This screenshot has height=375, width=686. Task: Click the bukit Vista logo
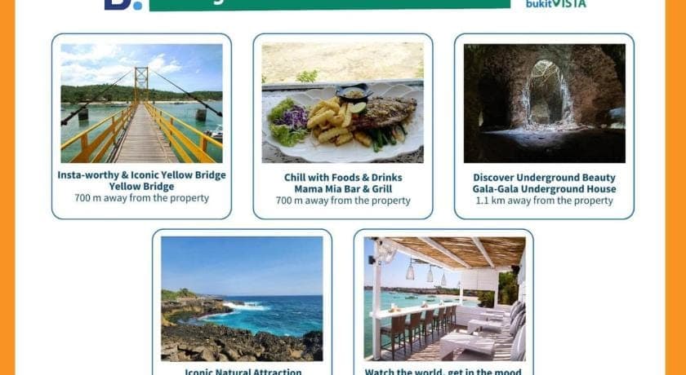pyautogui.click(x=555, y=4)
